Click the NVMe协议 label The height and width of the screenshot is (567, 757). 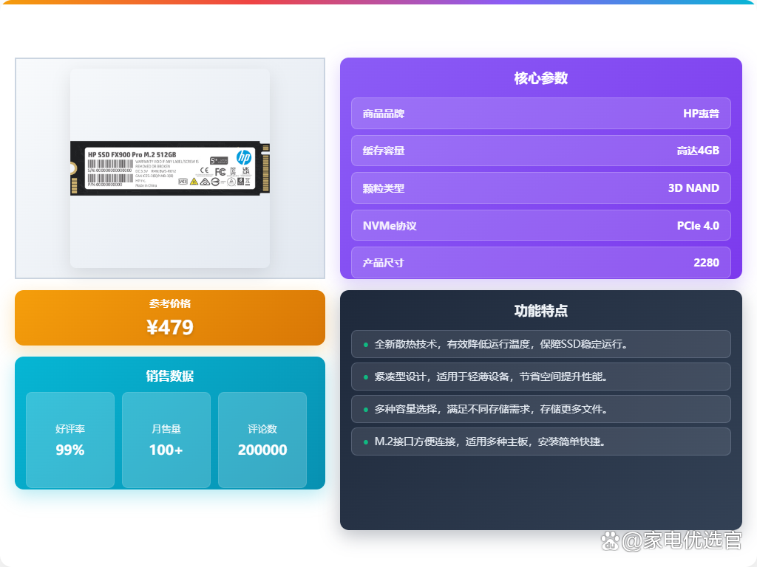pyautogui.click(x=390, y=226)
